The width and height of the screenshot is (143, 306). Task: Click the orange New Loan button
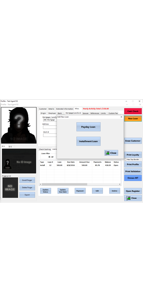click(x=133, y=118)
